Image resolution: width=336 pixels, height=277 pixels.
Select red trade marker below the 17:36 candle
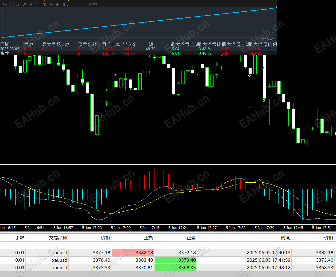pos(249,76)
